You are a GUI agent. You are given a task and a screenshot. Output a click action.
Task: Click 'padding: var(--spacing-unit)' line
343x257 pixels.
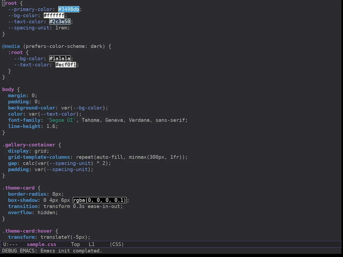pos(51,169)
